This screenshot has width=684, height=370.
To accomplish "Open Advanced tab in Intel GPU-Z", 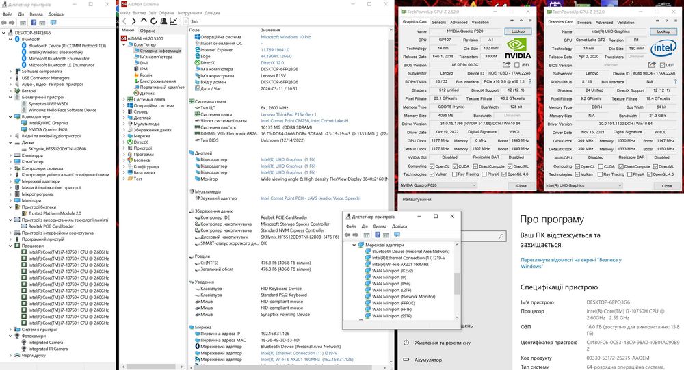I will [x=604, y=22].
